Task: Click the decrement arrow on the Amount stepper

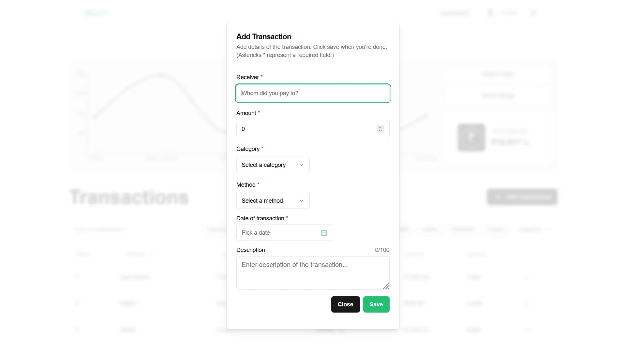Action: click(380, 131)
